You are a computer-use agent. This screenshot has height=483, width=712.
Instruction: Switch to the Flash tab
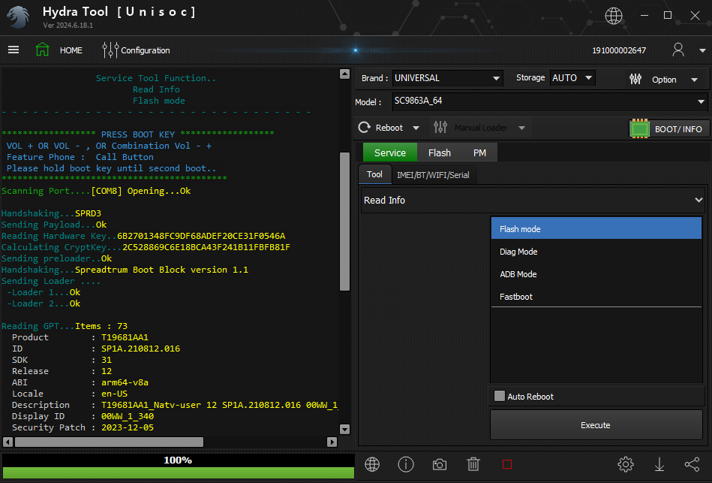click(x=439, y=152)
